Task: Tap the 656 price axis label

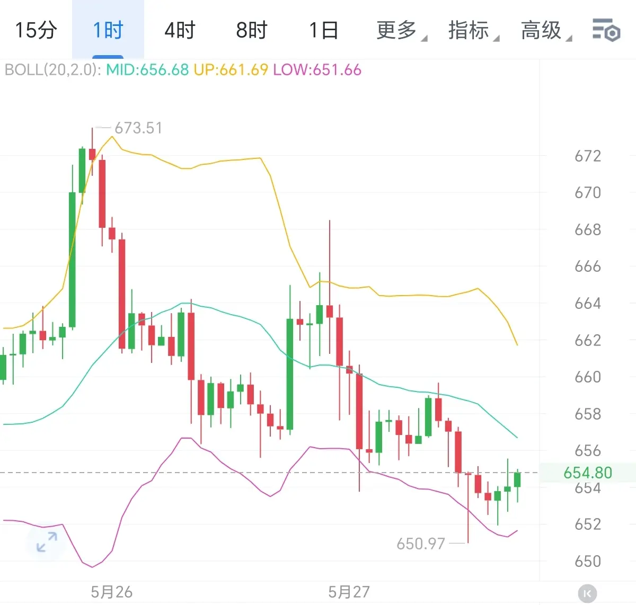Action: pyautogui.click(x=588, y=451)
